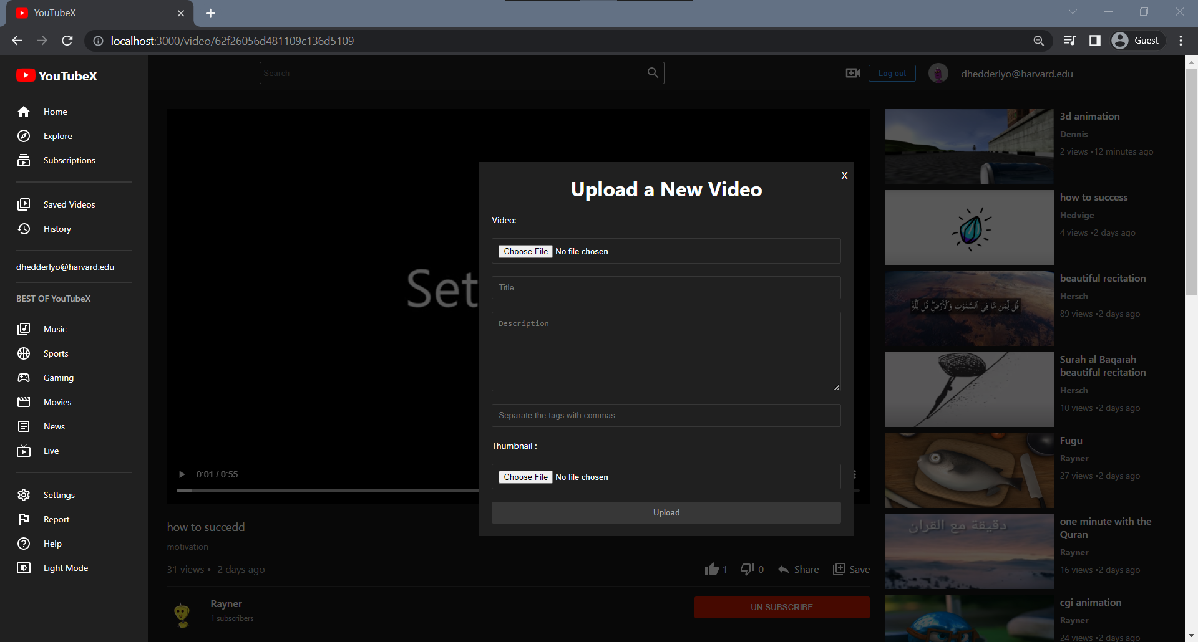Open the tab search chevron

(1073, 12)
